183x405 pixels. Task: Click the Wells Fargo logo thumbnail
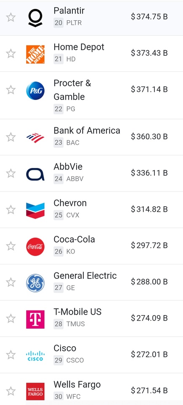(35, 391)
